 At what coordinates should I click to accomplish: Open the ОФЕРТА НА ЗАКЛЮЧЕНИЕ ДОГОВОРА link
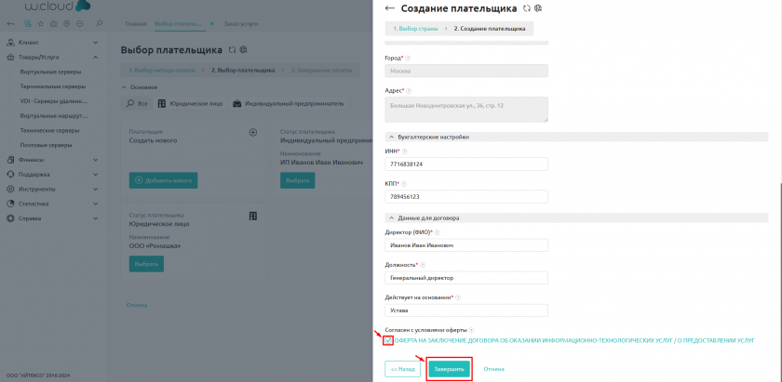pyautogui.click(x=573, y=341)
